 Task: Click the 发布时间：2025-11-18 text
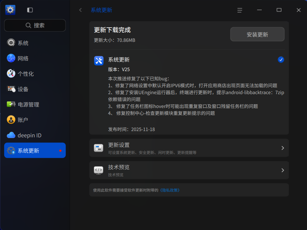(x=131, y=129)
